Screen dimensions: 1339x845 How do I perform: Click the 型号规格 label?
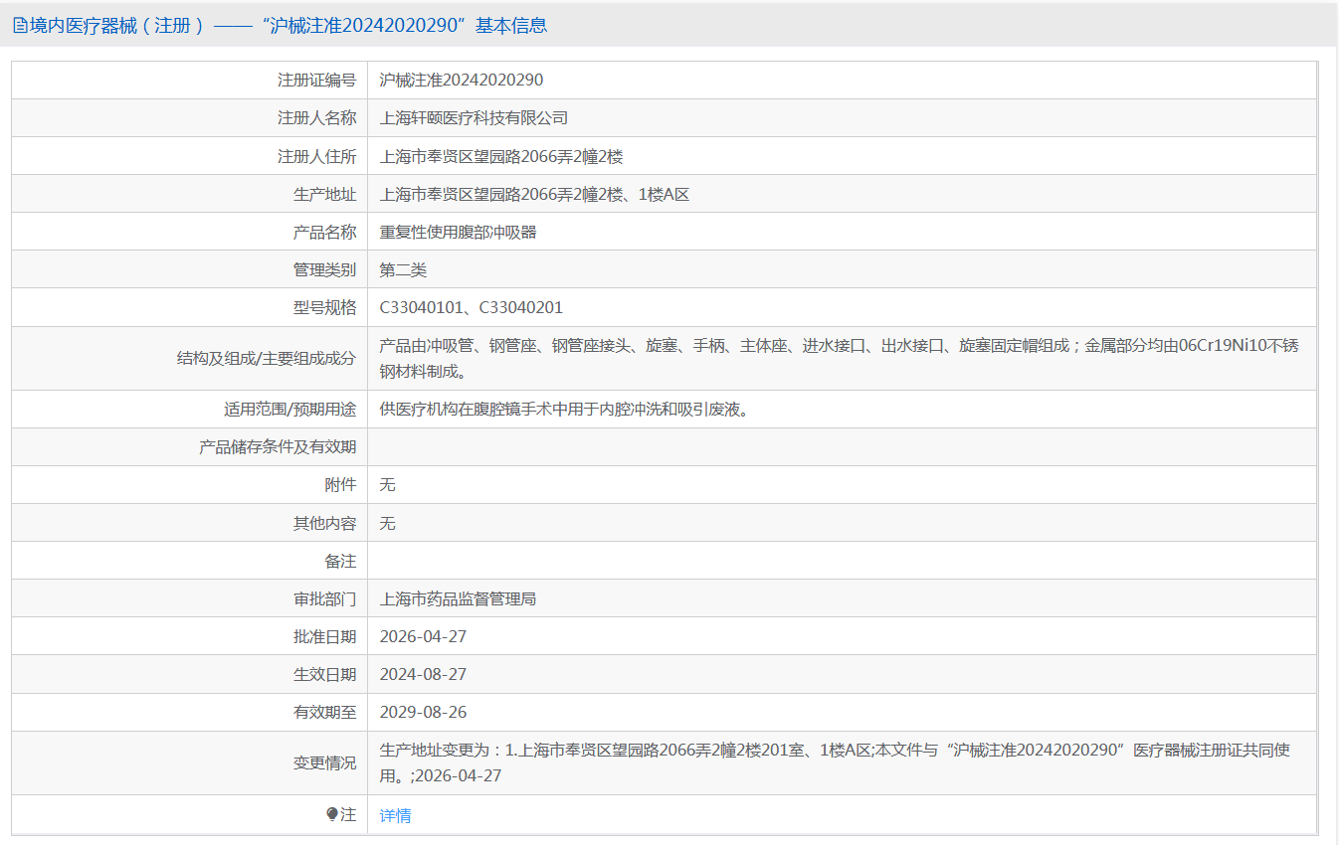324,308
